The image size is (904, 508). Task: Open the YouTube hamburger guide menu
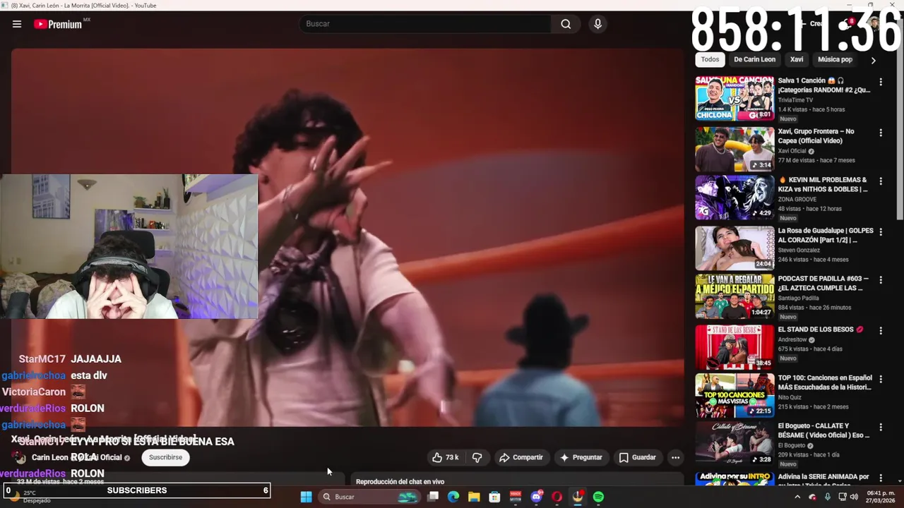point(17,24)
